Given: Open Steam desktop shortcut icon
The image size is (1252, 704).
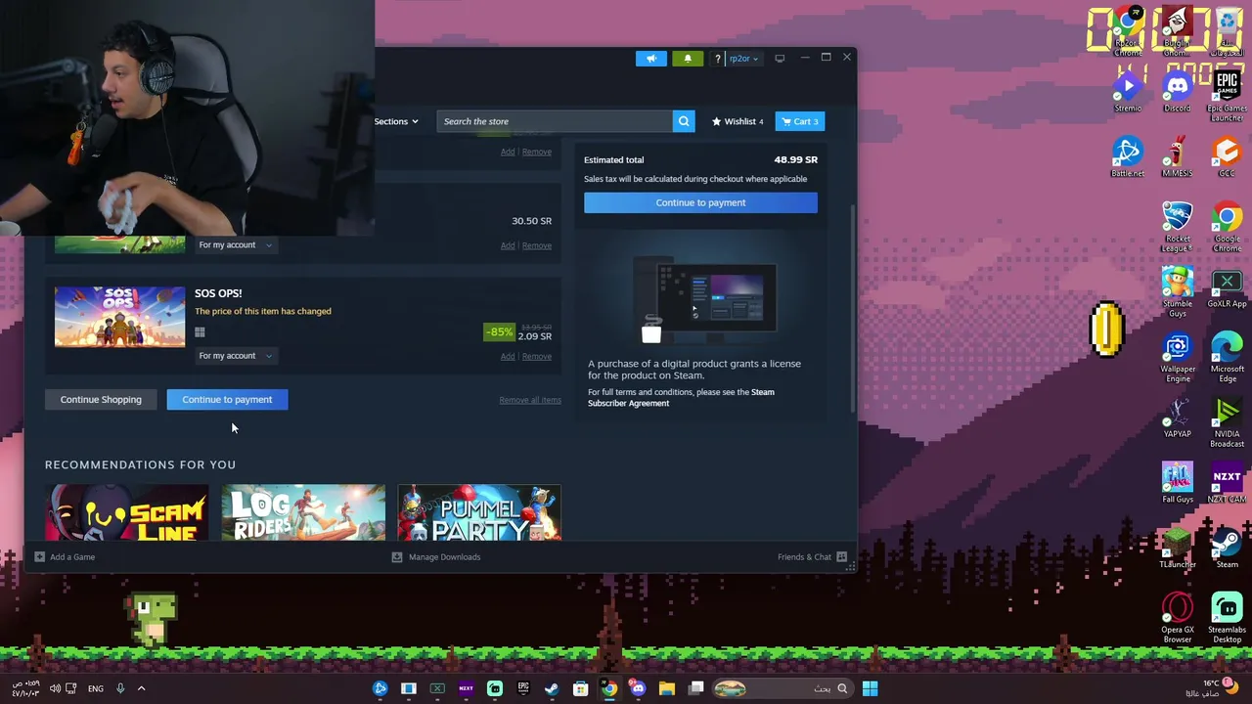Looking at the screenshot, I should tap(1227, 549).
